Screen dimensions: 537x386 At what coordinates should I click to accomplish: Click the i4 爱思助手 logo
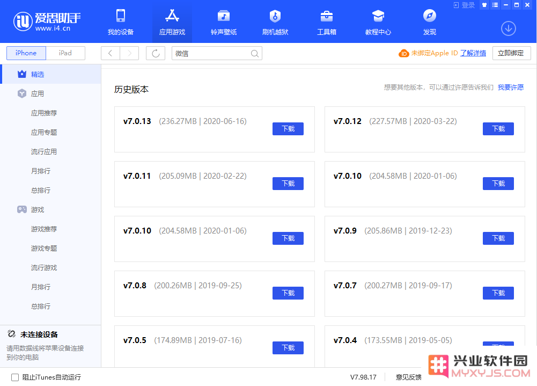click(47, 21)
